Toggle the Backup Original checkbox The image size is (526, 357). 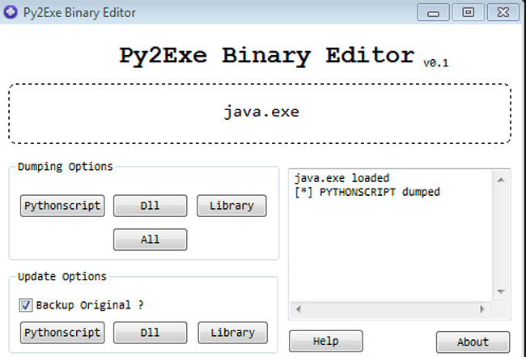point(26,305)
